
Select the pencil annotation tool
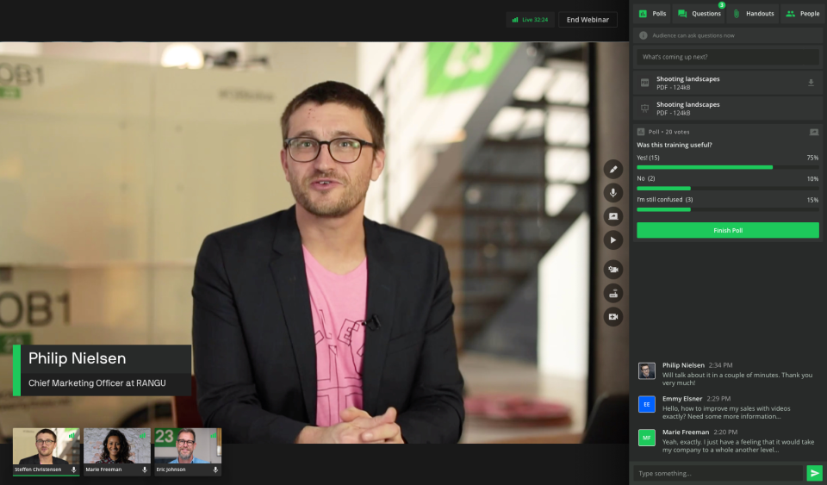click(x=612, y=169)
